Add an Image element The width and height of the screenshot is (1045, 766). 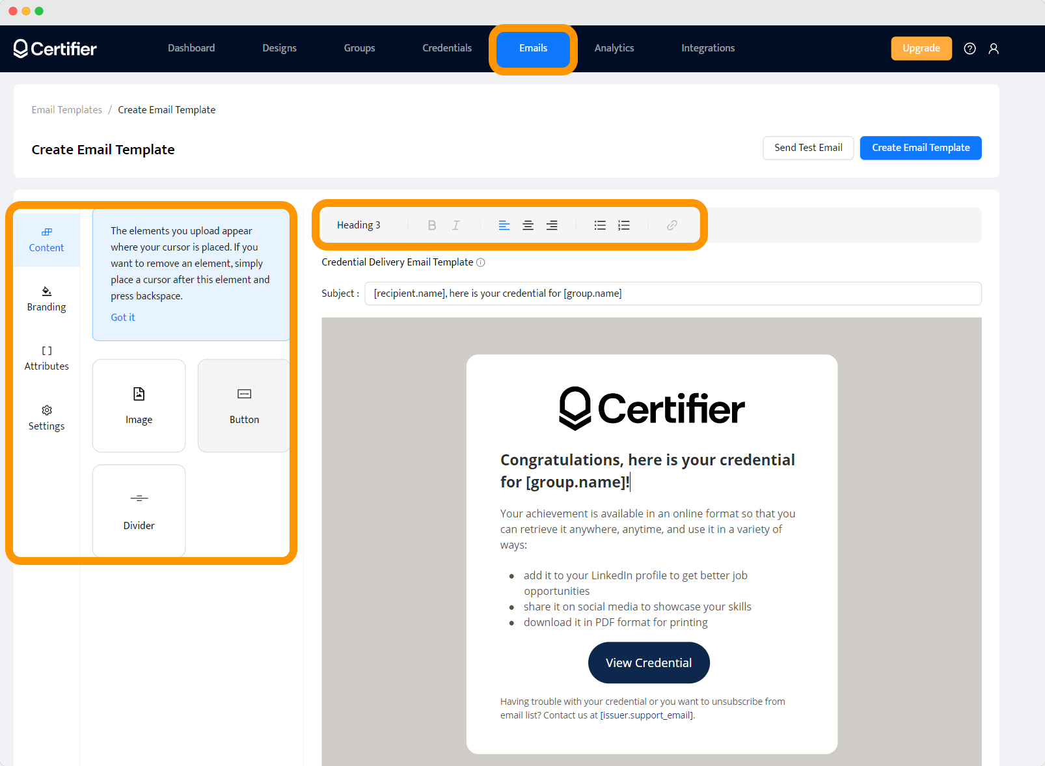pyautogui.click(x=139, y=405)
